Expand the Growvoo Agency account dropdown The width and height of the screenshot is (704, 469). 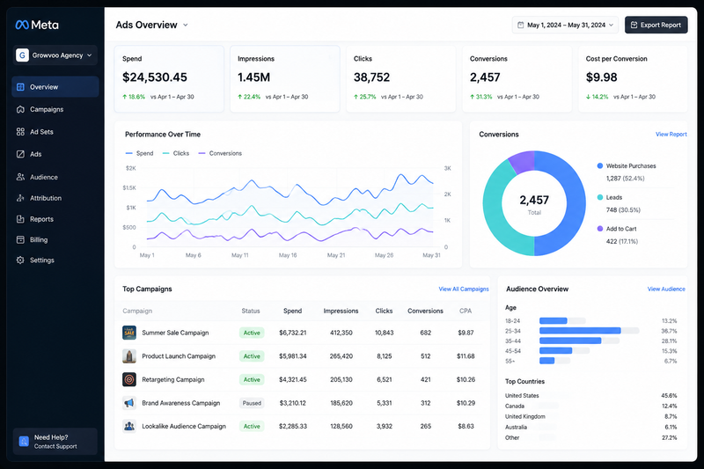tap(55, 55)
